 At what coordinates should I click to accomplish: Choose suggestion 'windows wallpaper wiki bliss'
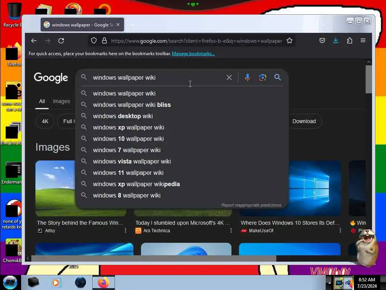[182, 105]
